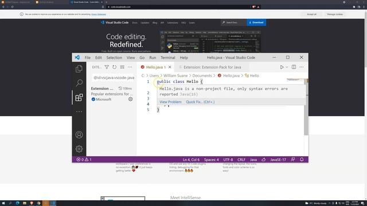This screenshot has height=206, width=367.
Task: Open notifications bell in status bar
Action: pyautogui.click(x=302, y=160)
